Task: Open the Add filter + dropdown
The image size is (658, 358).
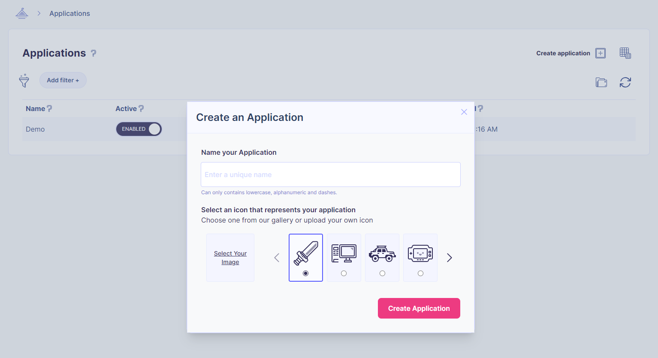Action: point(63,80)
